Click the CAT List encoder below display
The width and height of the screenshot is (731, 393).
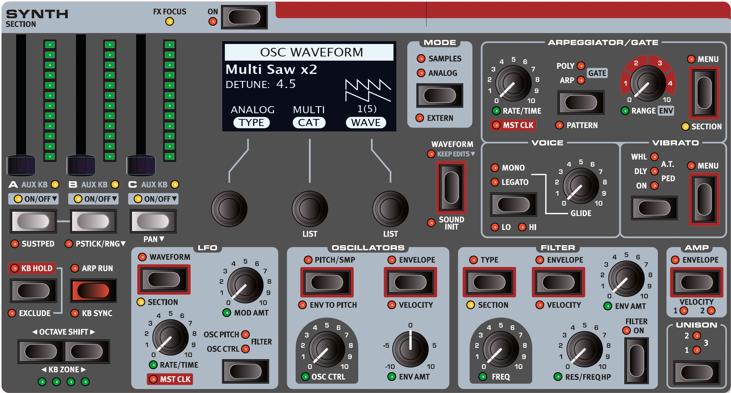(310, 209)
